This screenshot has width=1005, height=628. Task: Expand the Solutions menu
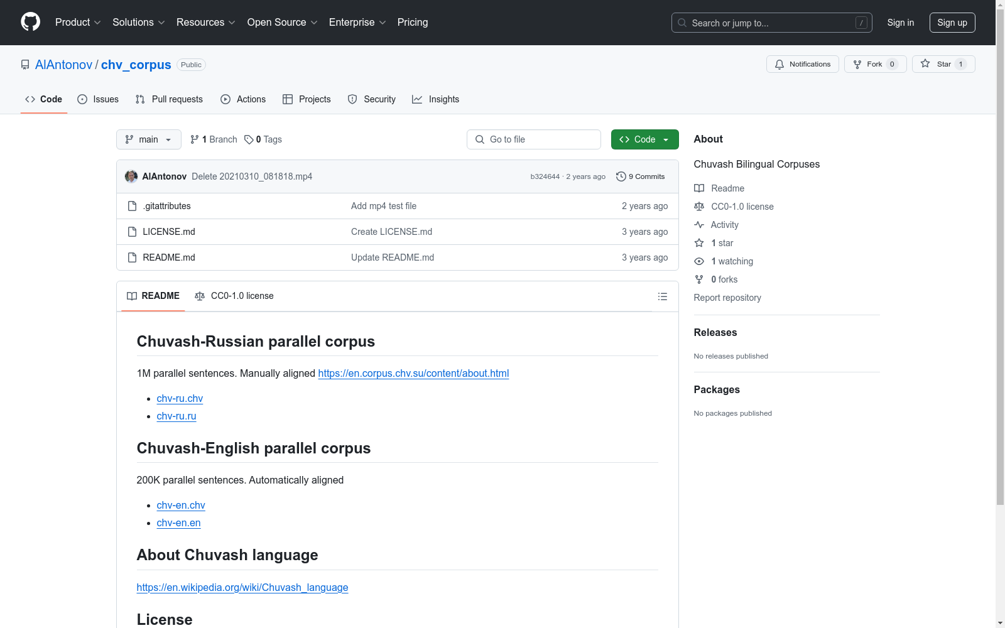pos(139,23)
